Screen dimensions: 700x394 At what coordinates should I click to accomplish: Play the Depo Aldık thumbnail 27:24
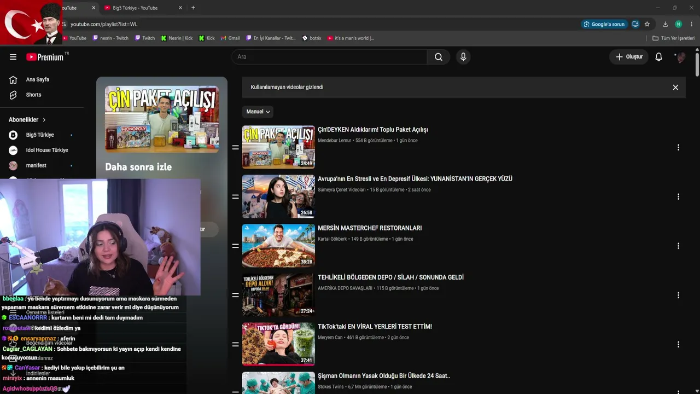pos(278,295)
